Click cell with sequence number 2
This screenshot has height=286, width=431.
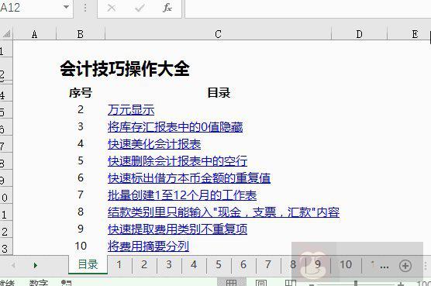click(x=81, y=109)
